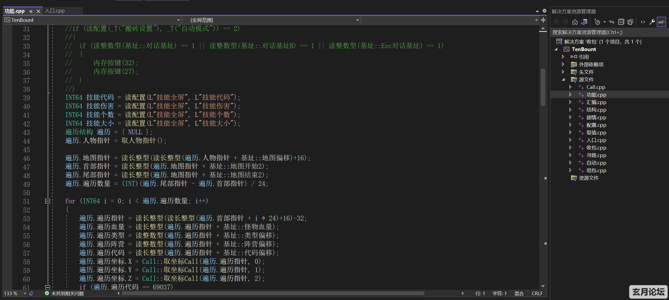Viewport: 669px width, 300px height.
Task: Click the 混合 tabs indicator
Action: pyautogui.click(x=519, y=294)
